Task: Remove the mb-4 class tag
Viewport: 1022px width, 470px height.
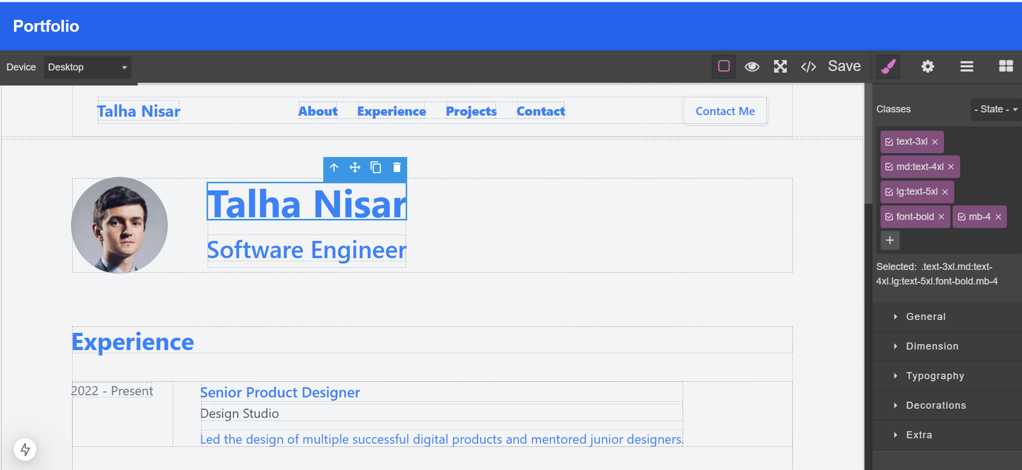Action: point(998,217)
